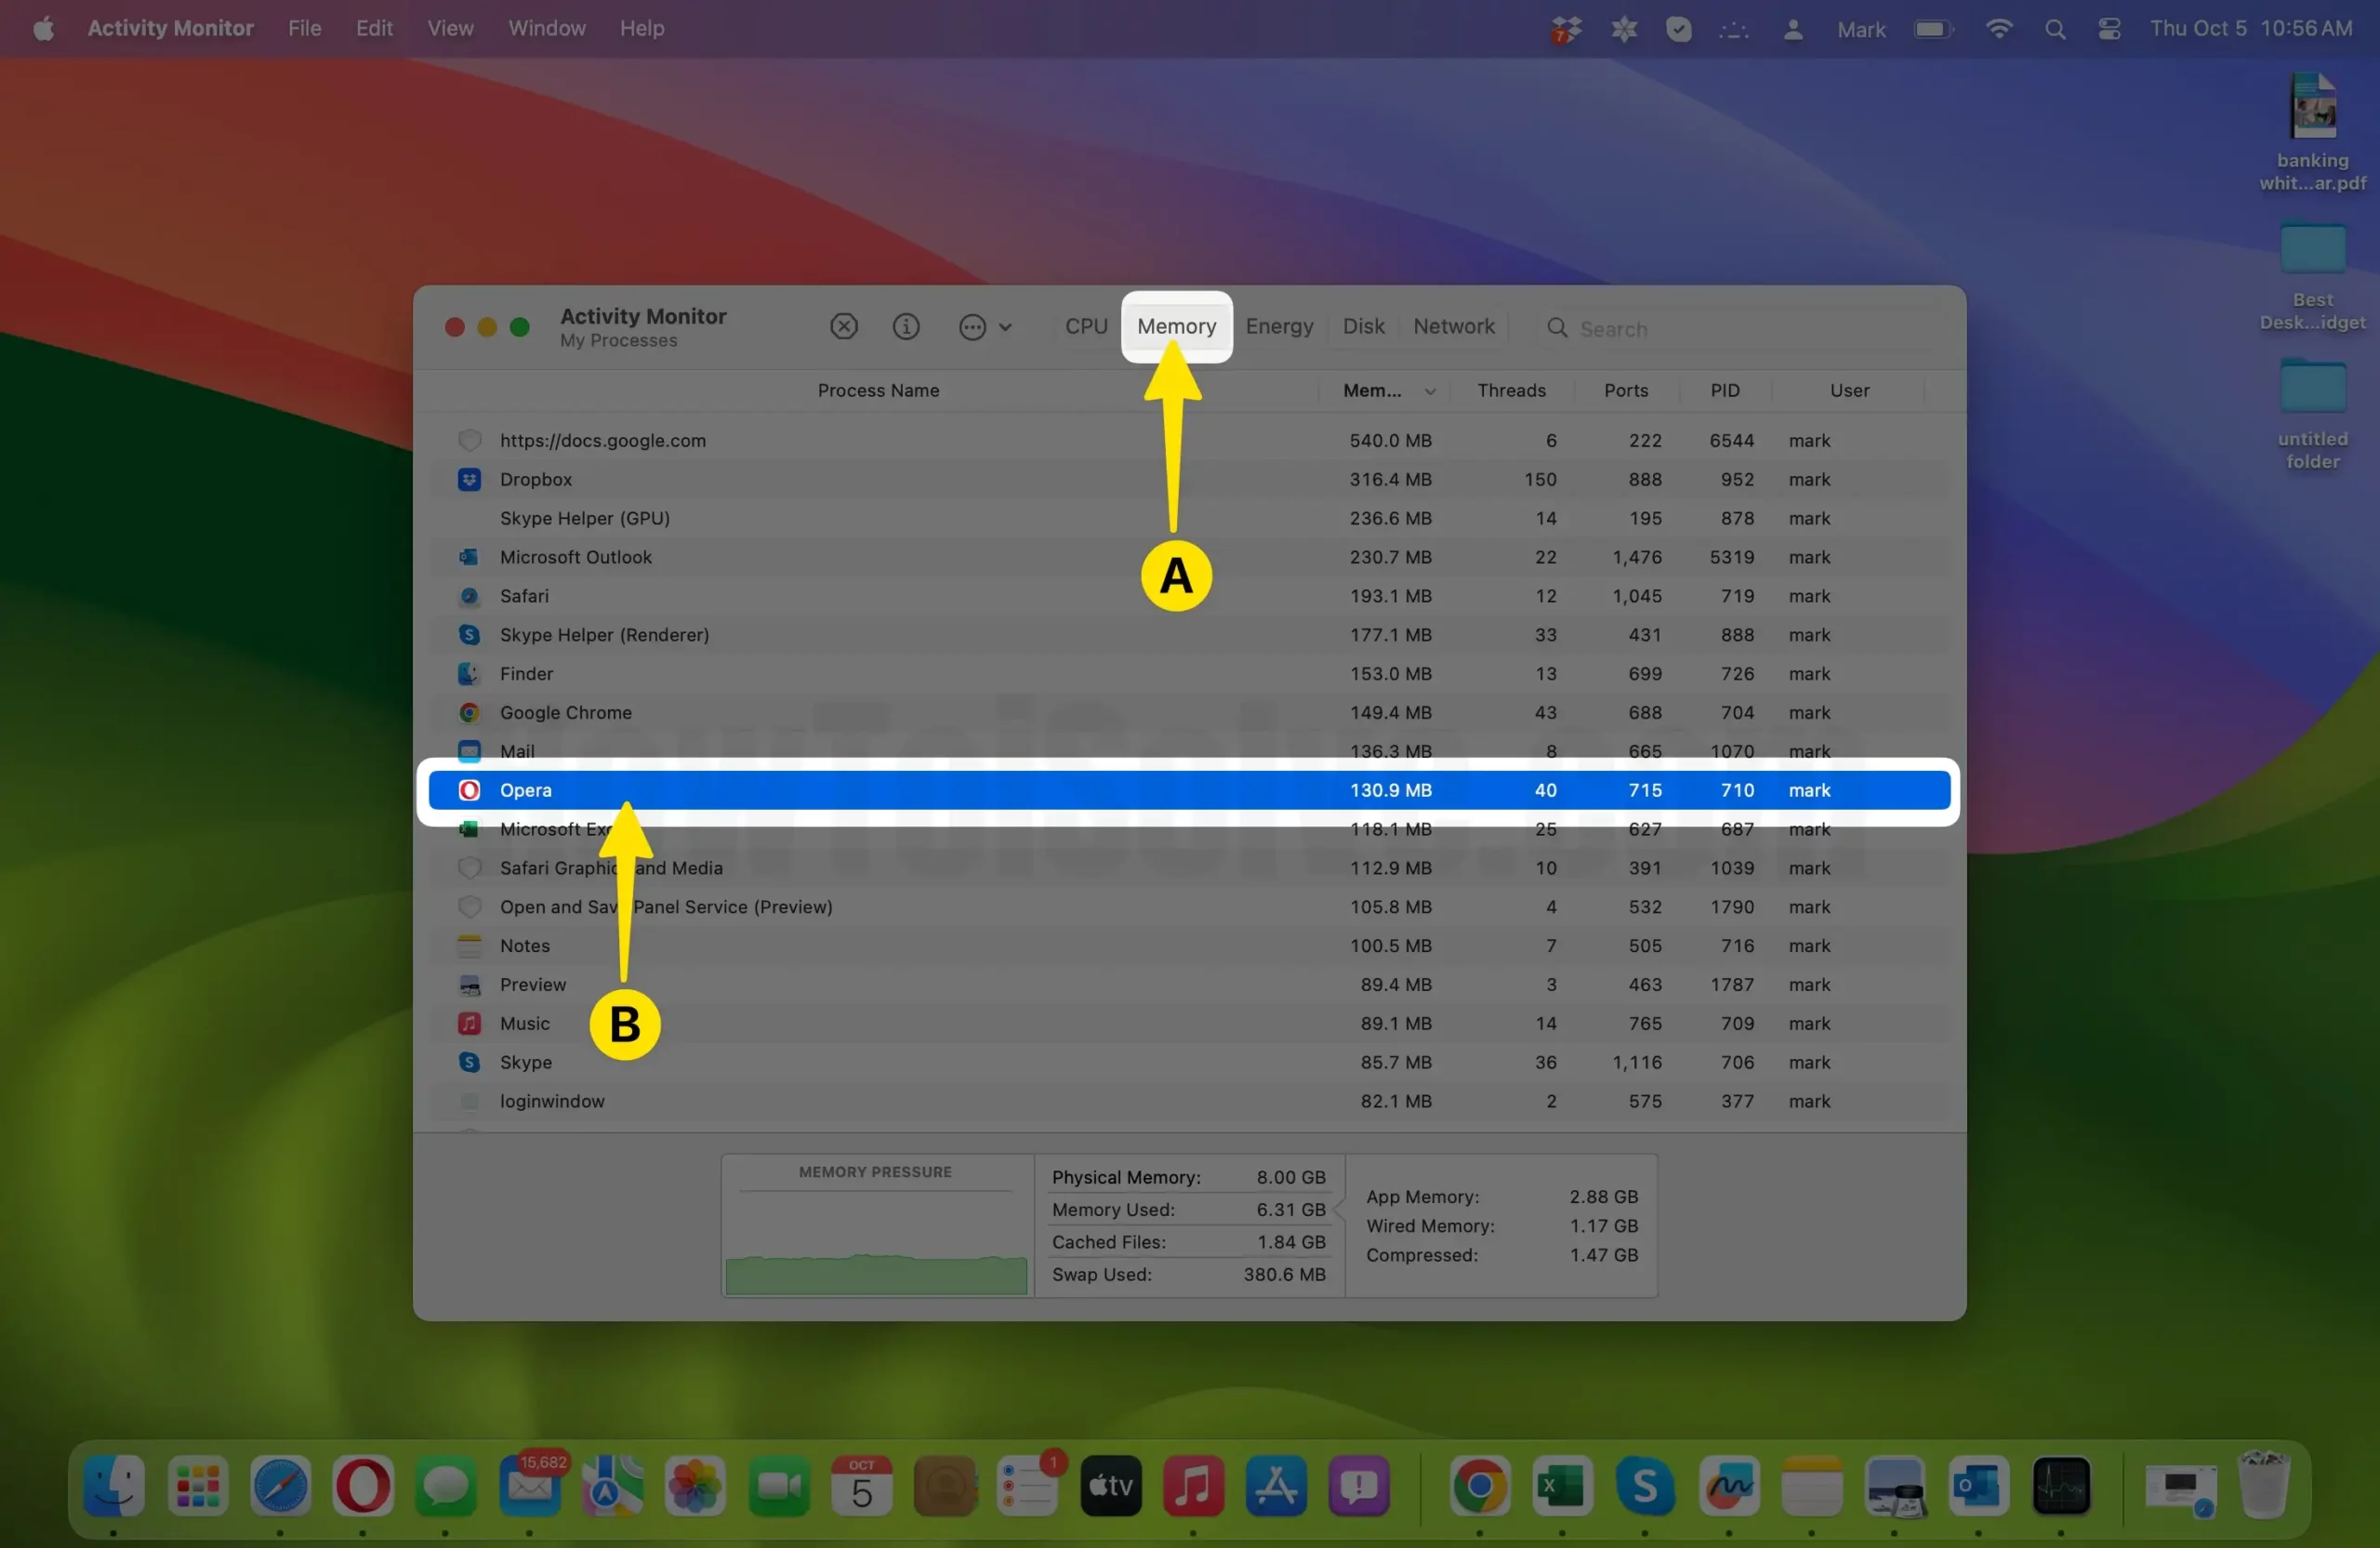Sort by the Mem... column header
The width and height of the screenshot is (2380, 1548).
click(x=1385, y=391)
